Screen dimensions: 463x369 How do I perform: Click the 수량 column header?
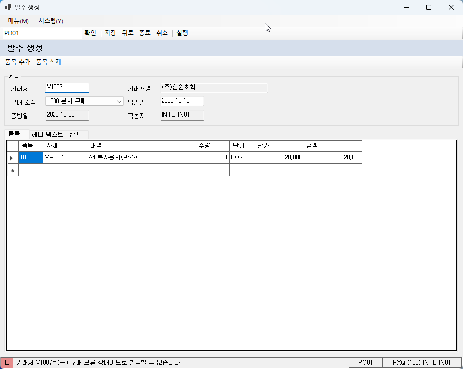coord(212,146)
